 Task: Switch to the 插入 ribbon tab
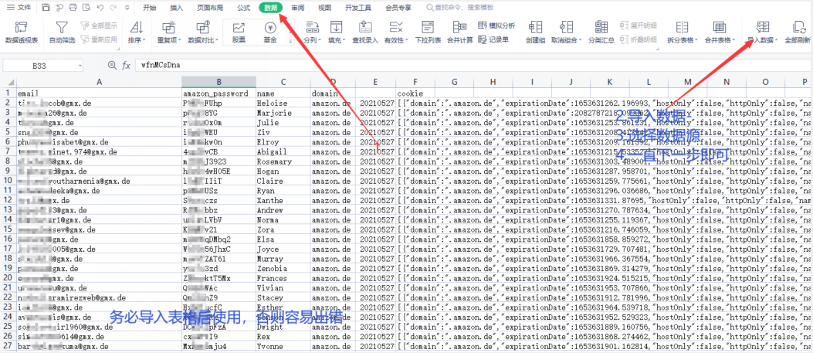177,7
